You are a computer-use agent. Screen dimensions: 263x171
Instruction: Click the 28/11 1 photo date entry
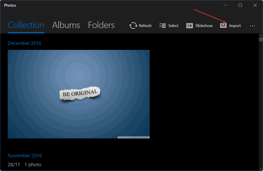click(x=24, y=165)
